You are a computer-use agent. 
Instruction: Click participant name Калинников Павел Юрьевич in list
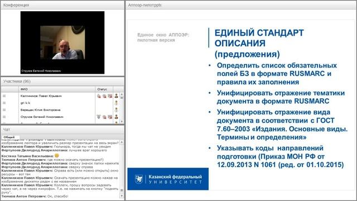(x=41, y=96)
